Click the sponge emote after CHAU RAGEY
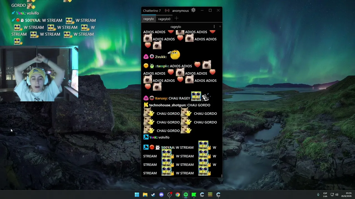Screen dimensions: 355x199 click(196, 96)
